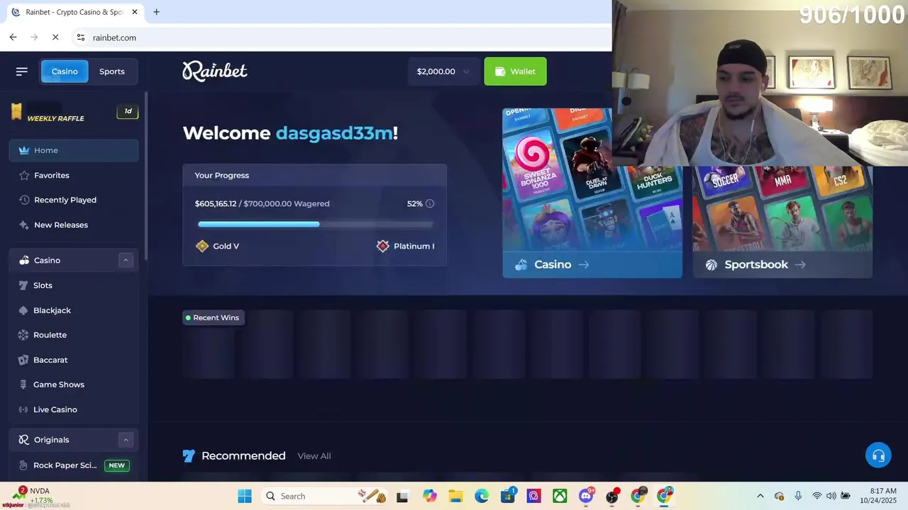Screen dimensions: 908x510
Task: Click the $605,165.12 wagered amount
Action: click(216, 203)
